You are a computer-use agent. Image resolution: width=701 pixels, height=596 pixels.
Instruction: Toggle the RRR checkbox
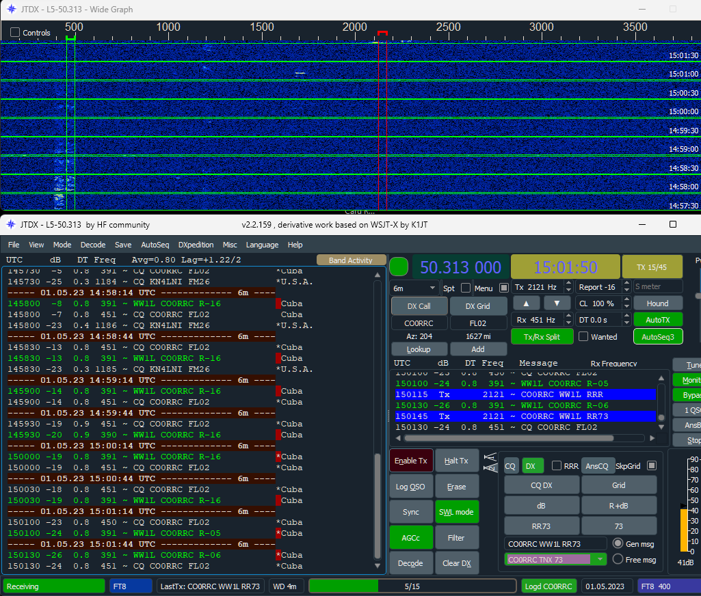tap(557, 465)
